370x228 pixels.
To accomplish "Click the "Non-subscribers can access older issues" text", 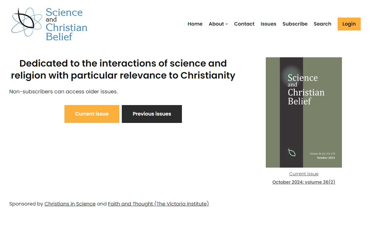I will (64, 92).
